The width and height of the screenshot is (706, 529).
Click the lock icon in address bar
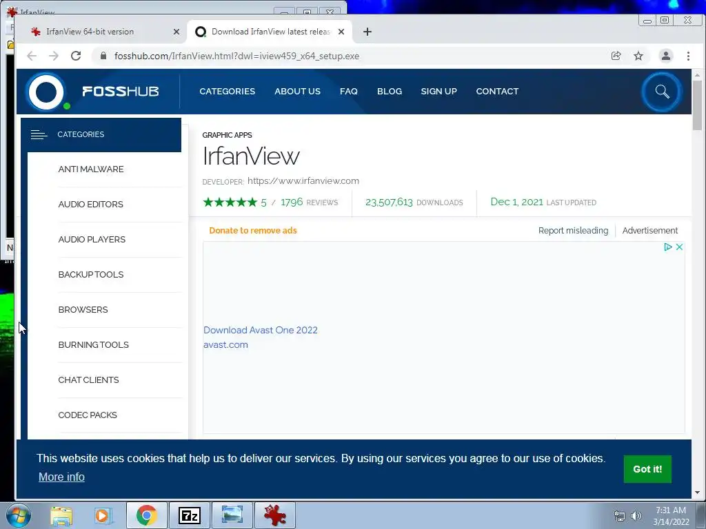[x=103, y=56]
